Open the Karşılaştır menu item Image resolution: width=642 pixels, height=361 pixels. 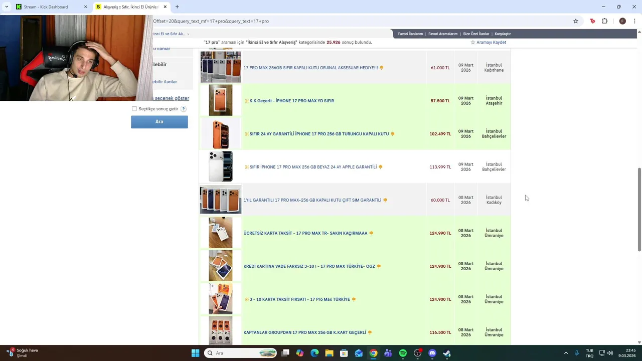click(503, 34)
